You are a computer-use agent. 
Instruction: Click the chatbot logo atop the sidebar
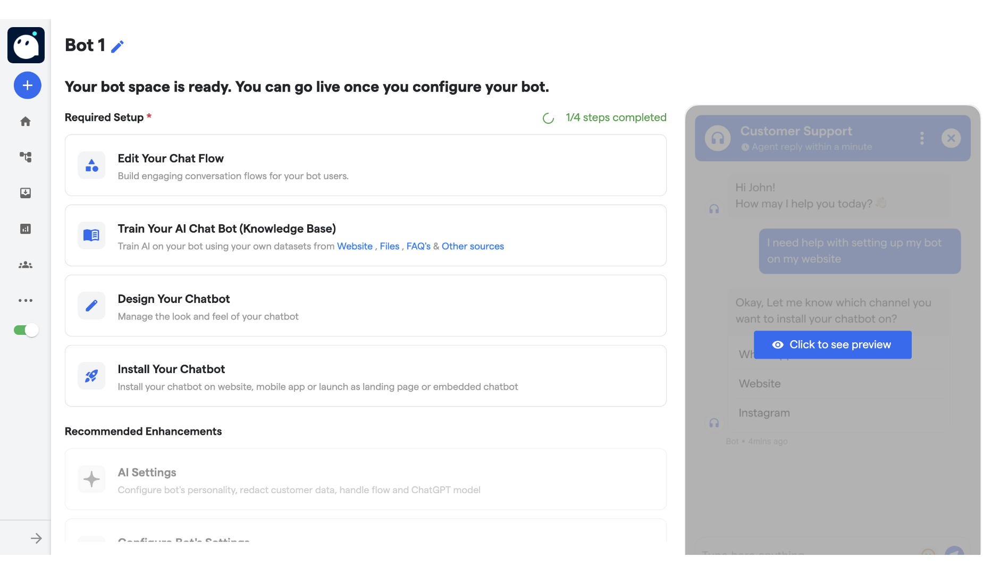point(26,45)
